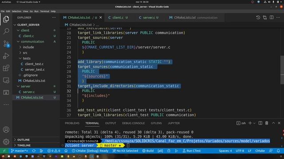Change file encoding UTF-8

(240, 151)
